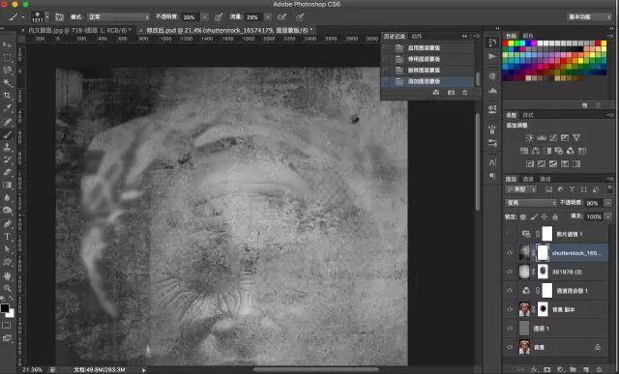Hide the 图层 1 layer
The height and width of the screenshot is (374, 619).
[510, 329]
